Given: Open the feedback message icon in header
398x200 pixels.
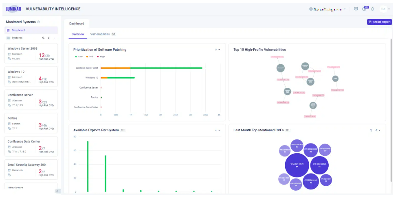Looking at the screenshot, I should tap(356, 9).
